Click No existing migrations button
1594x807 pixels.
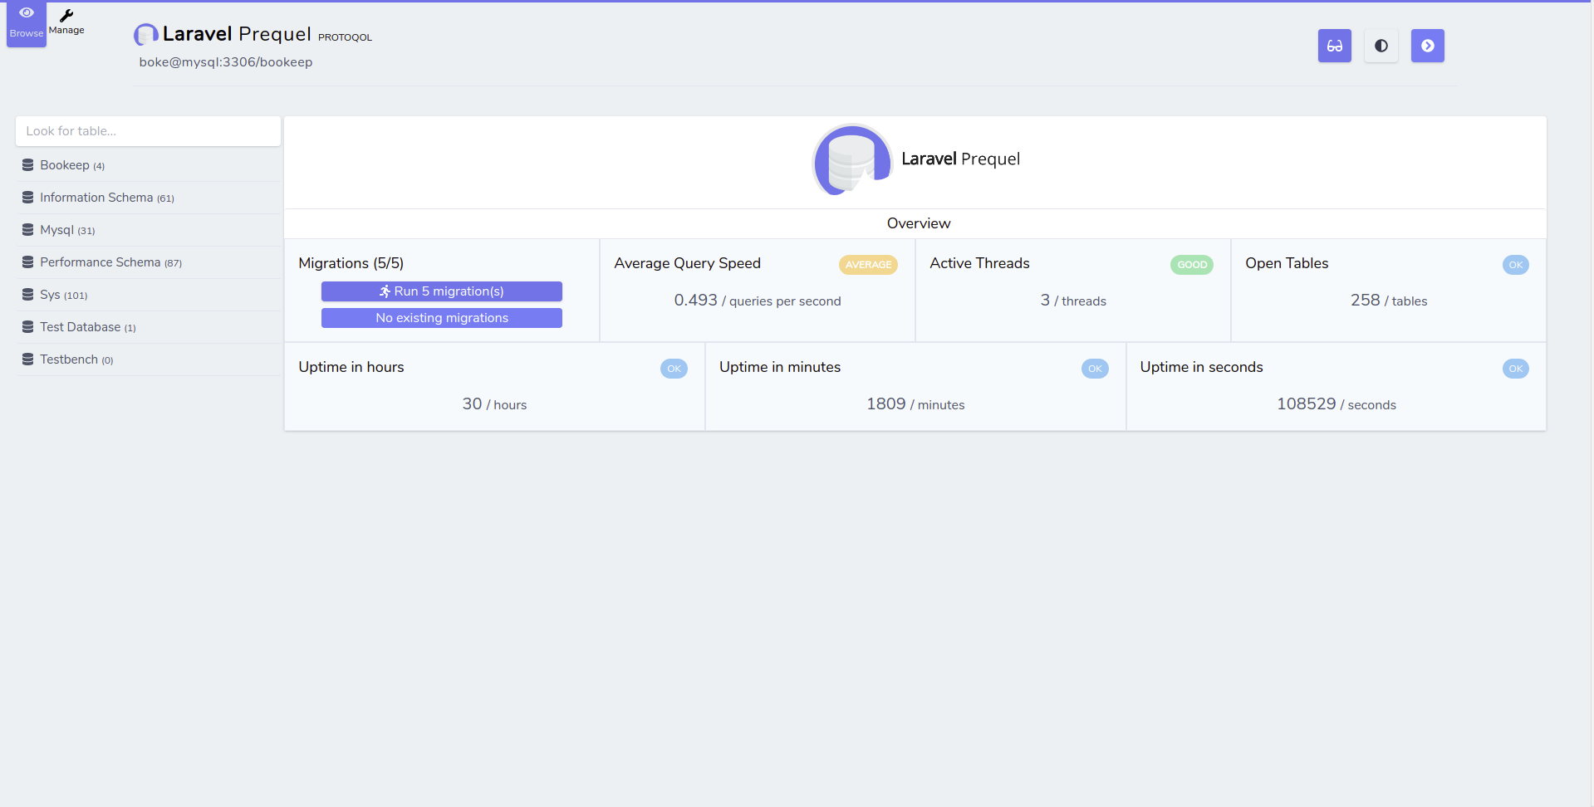pyautogui.click(x=442, y=318)
